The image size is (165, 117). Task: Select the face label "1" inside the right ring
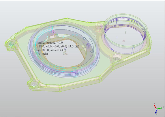[117, 37]
